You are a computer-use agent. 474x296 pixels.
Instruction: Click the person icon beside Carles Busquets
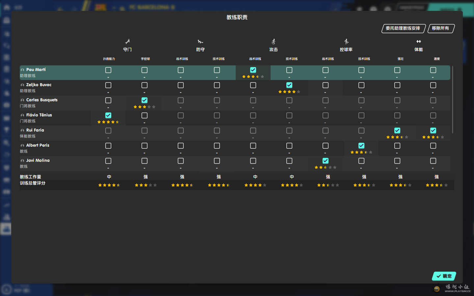point(22,100)
